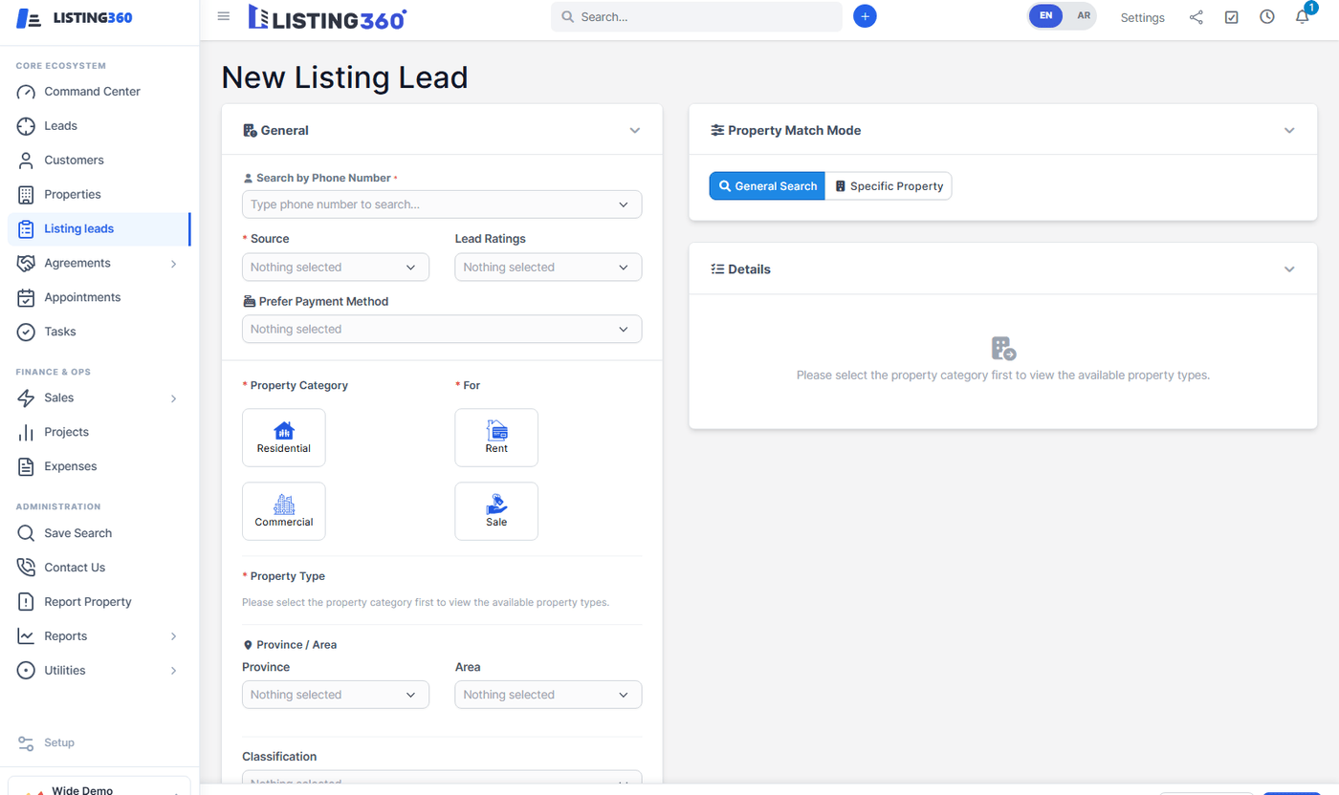Switch language to AR

[1083, 16]
